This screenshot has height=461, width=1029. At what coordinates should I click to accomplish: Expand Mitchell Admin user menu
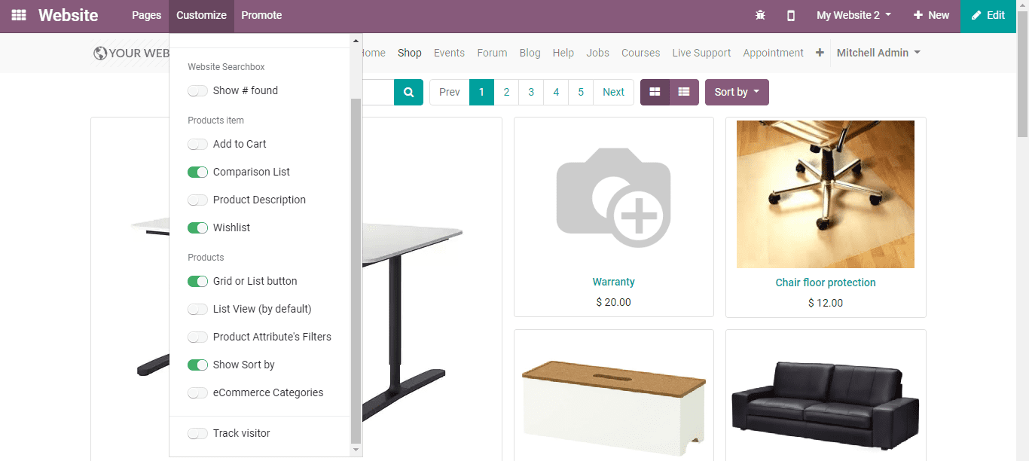click(878, 53)
